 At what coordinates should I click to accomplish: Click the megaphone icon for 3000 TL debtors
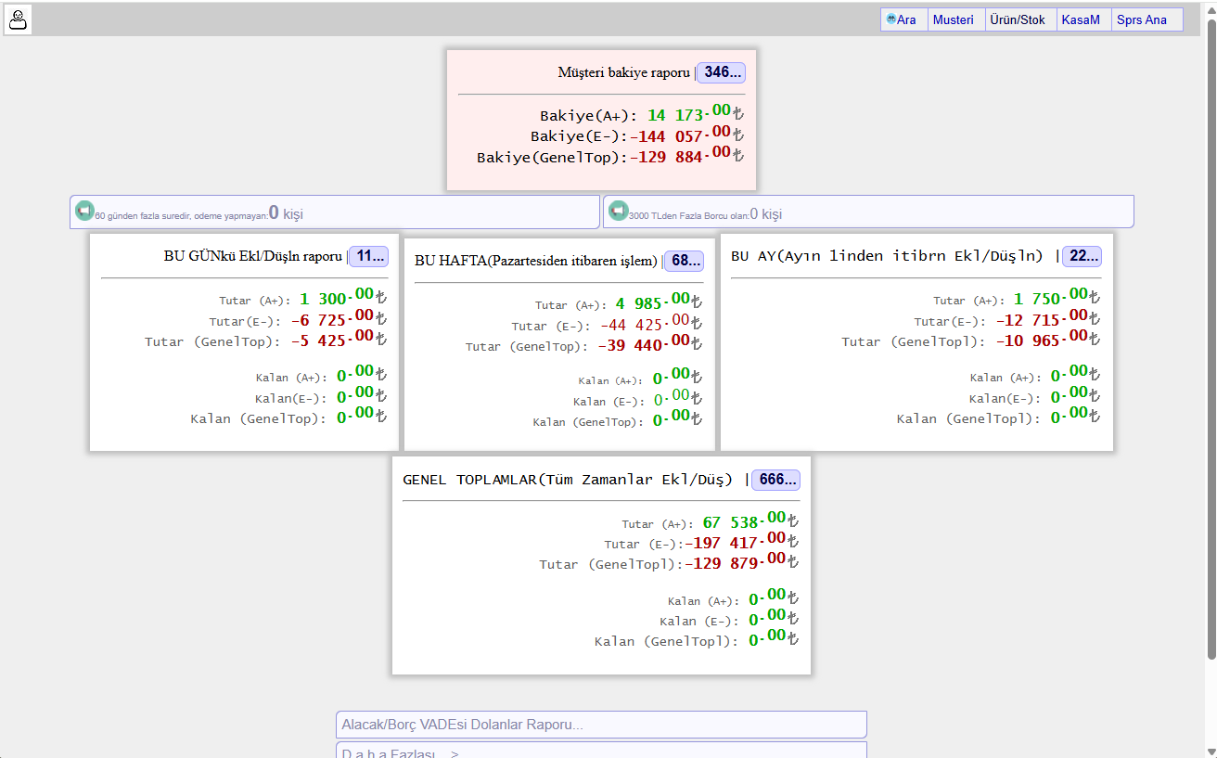pyautogui.click(x=619, y=212)
